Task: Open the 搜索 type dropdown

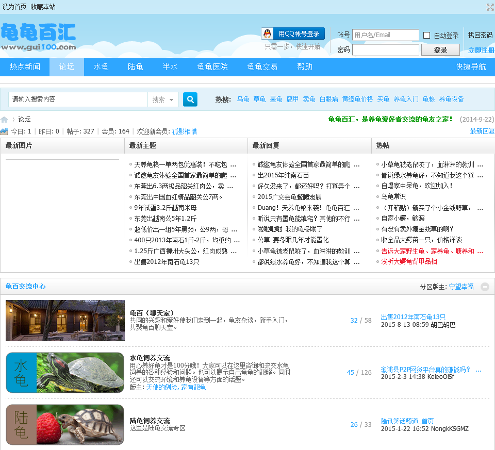Action: 163,99
